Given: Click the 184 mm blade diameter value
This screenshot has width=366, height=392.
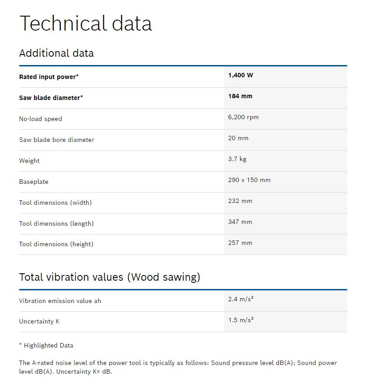Looking at the screenshot, I should [240, 96].
